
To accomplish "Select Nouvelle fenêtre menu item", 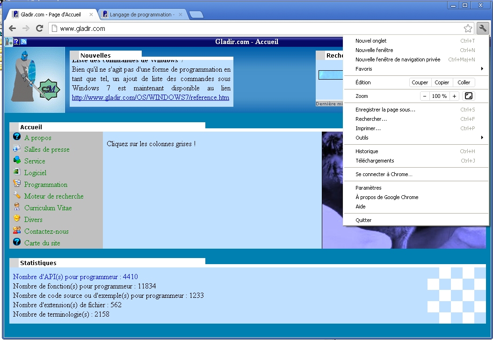I will (x=416, y=50).
